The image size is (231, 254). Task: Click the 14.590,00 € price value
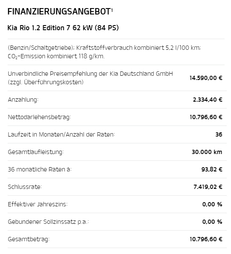[x=206, y=78]
